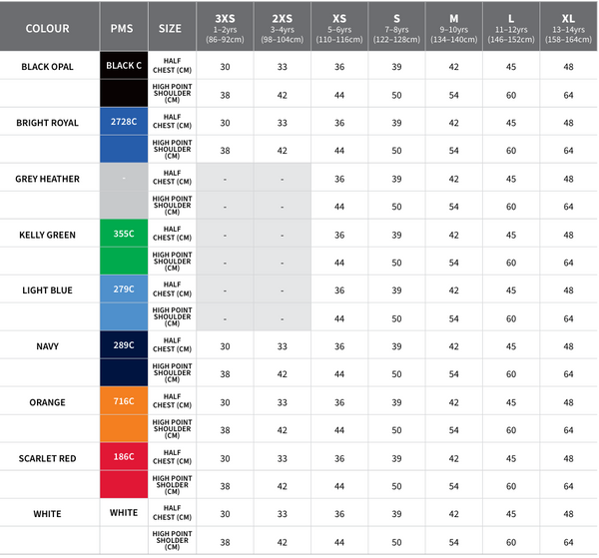This screenshot has height=558, width=599.
Task: Select the 279C Light Blue swatch
Action: point(124,289)
